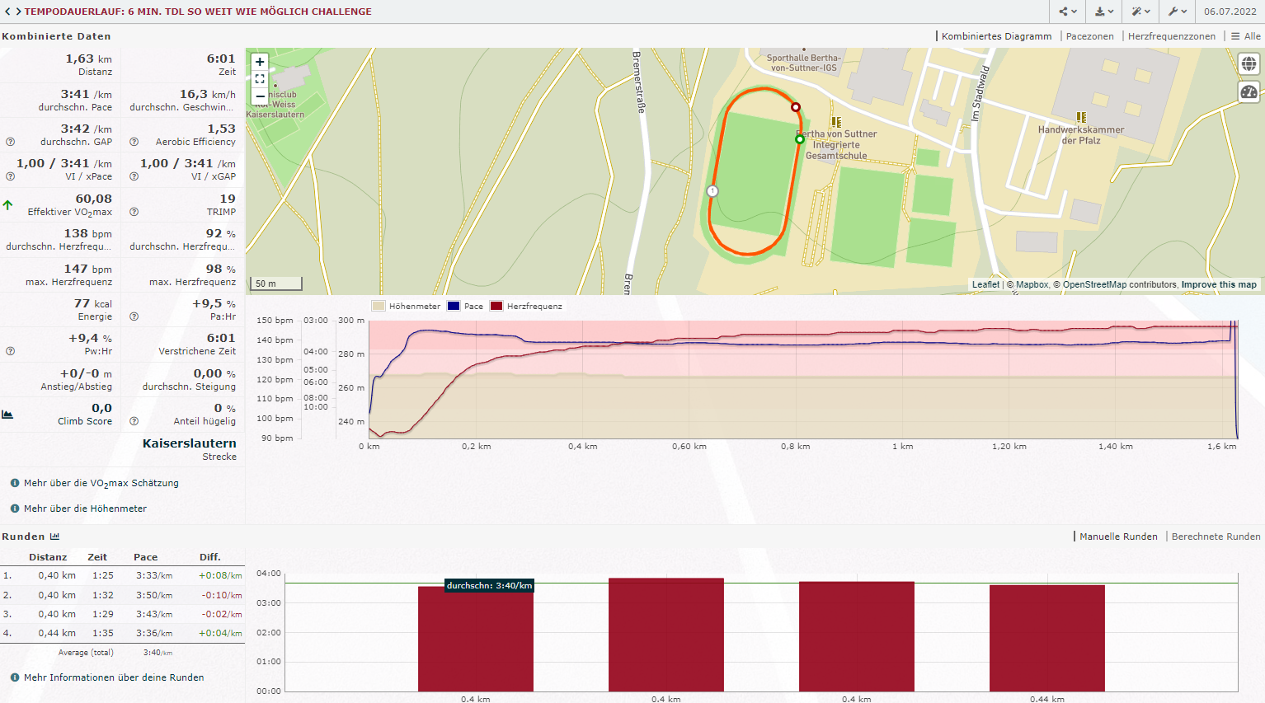Switch to Berechnete Runden tab
This screenshot has height=703, width=1265.
coord(1216,537)
